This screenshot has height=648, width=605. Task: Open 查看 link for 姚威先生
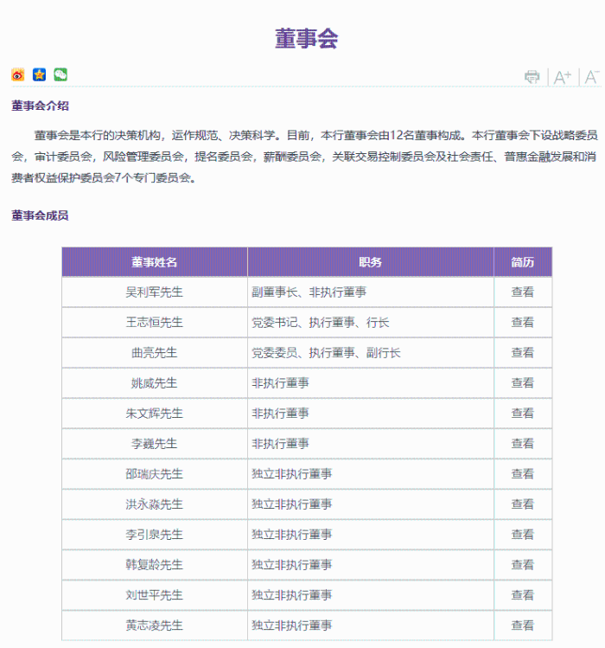pyautogui.click(x=522, y=383)
